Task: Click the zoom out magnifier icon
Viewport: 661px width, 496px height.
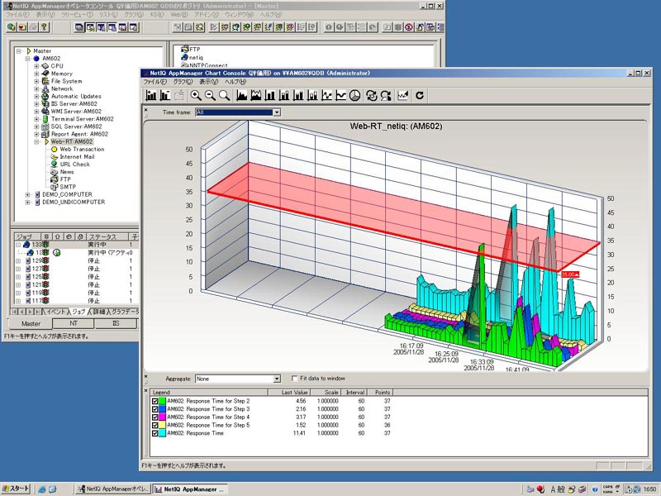Action: pos(210,95)
